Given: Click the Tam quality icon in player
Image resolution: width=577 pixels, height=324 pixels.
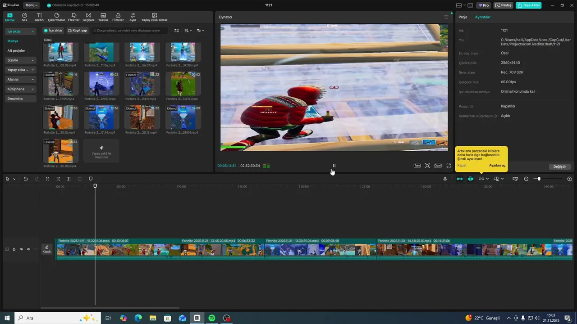Looking at the screenshot, I should point(417,166).
